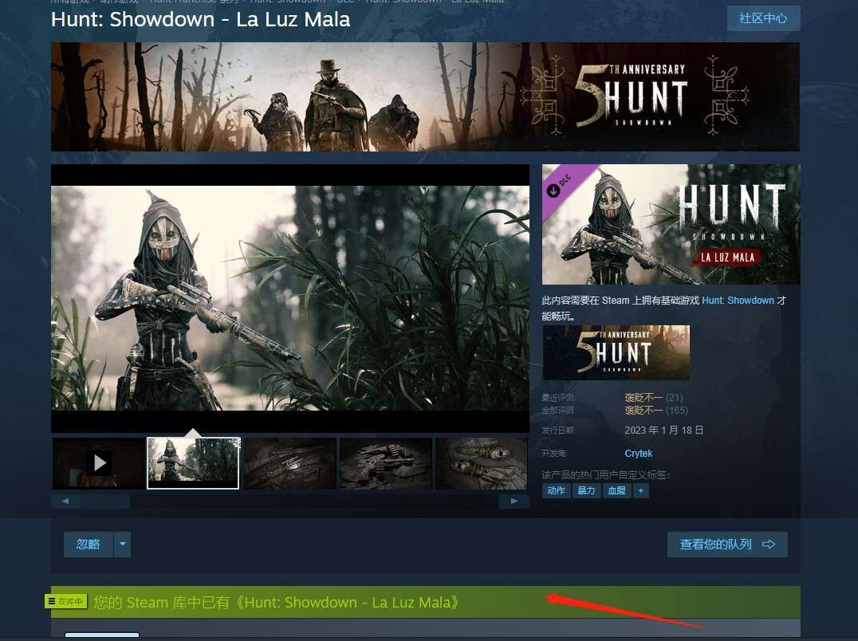Click the base game 5th Anniversary capsule image
The image size is (858, 641).
[616, 352]
